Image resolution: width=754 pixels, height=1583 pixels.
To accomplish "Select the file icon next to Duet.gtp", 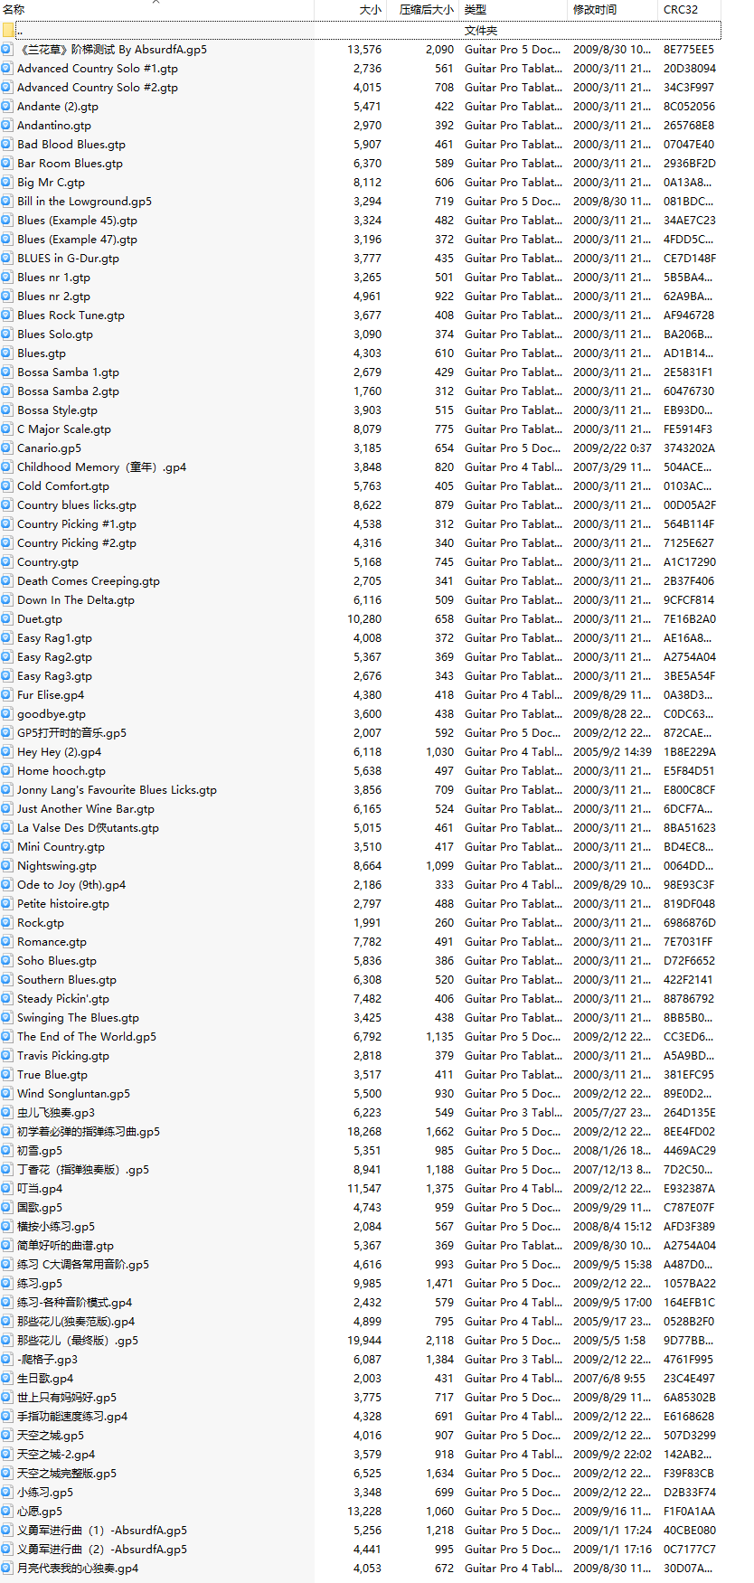I will (7, 619).
